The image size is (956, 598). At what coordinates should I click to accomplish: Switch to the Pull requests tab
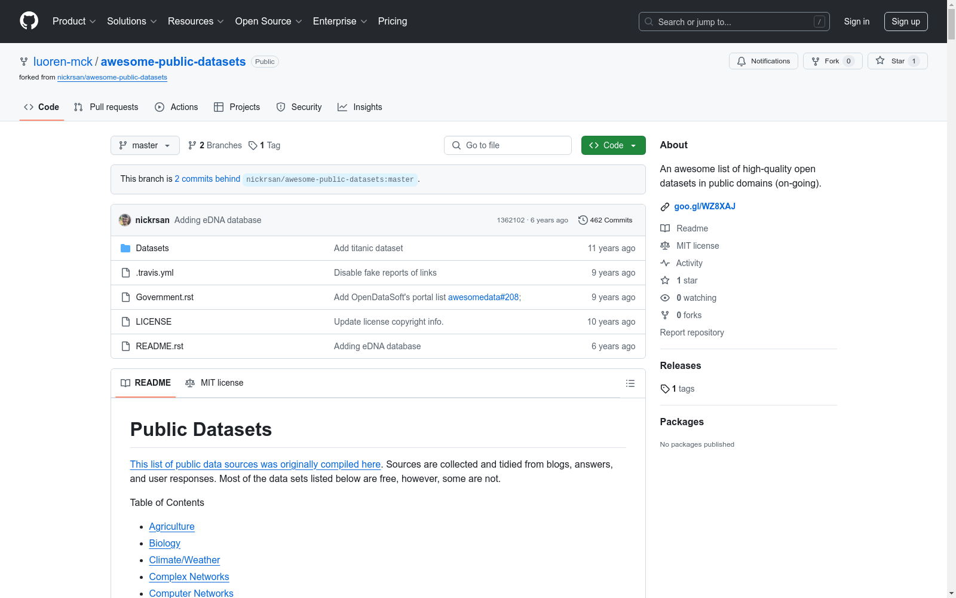click(x=106, y=107)
